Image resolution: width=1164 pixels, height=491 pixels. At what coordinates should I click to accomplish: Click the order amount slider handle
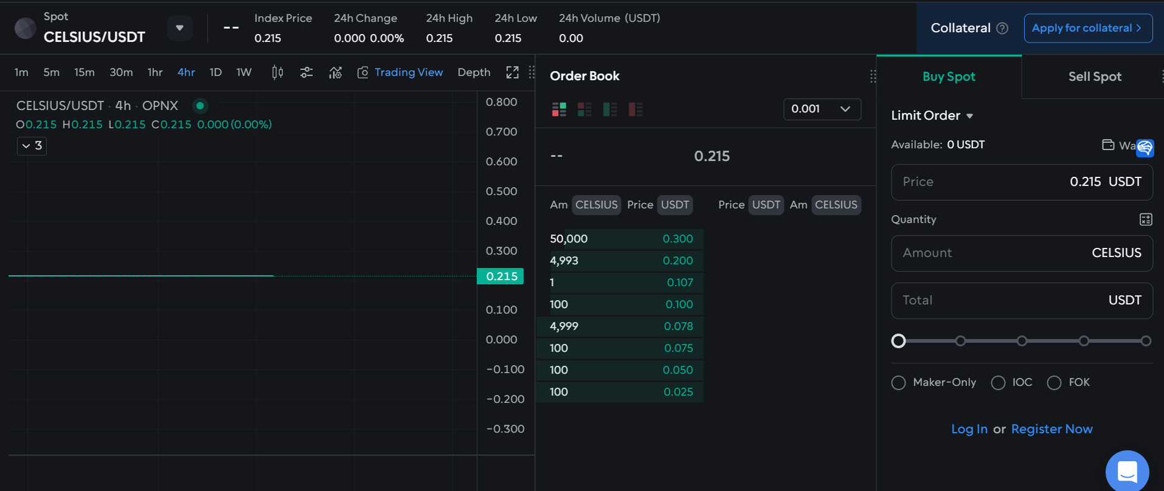pos(898,341)
